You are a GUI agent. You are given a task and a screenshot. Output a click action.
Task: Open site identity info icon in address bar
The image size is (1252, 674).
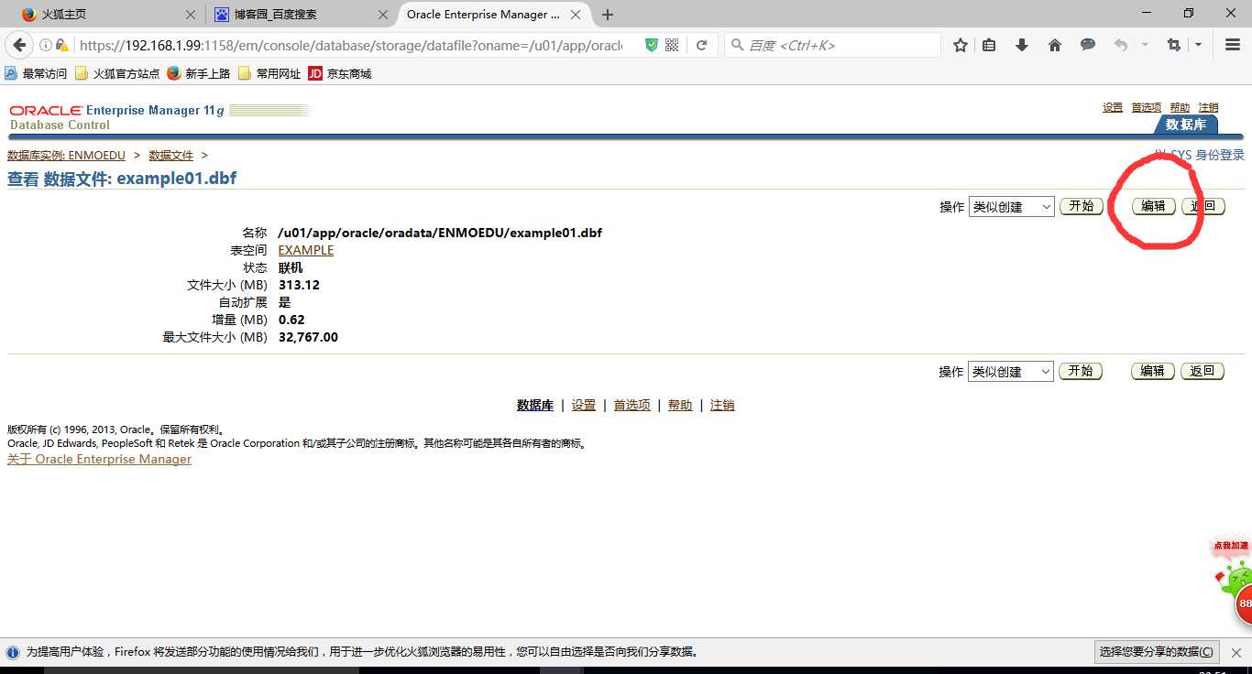click(x=46, y=45)
